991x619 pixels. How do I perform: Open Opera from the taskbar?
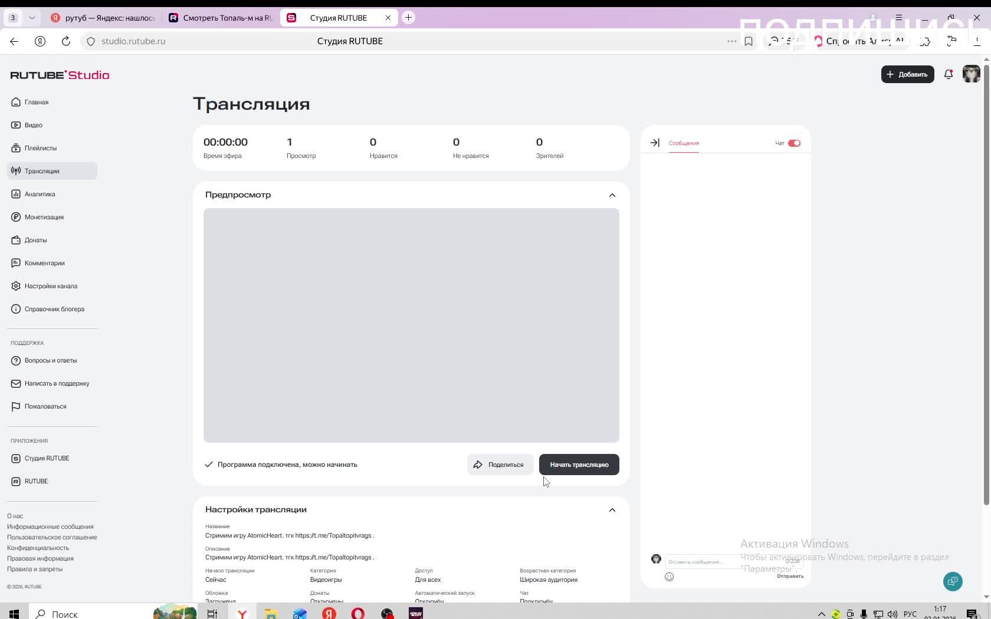point(358,614)
